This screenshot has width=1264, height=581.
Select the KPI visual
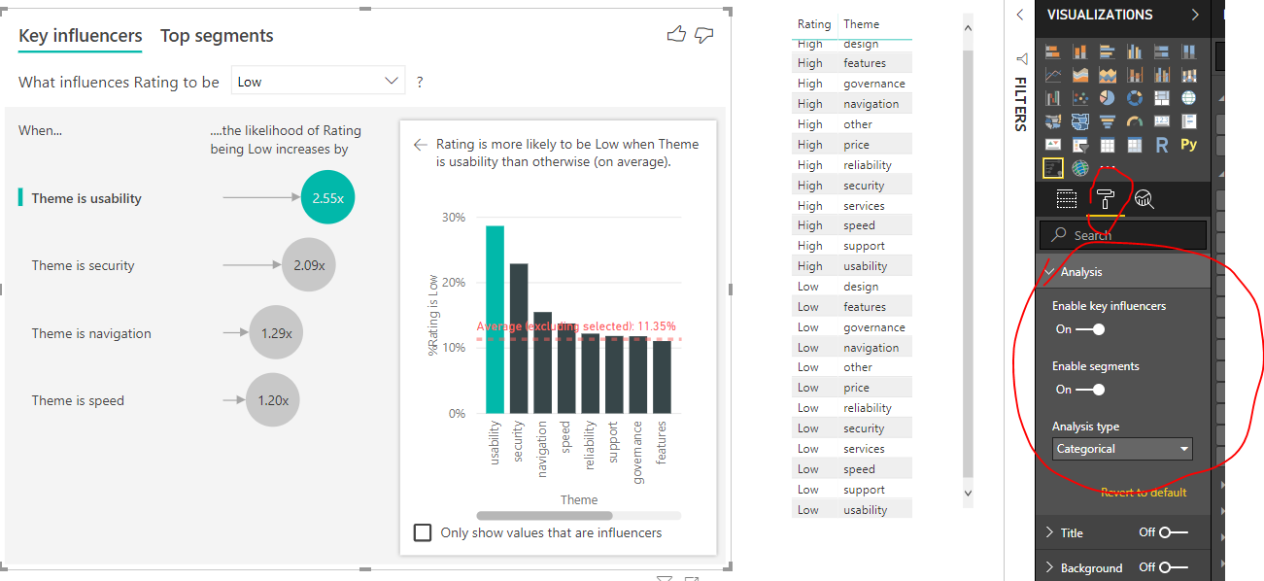click(x=1053, y=145)
